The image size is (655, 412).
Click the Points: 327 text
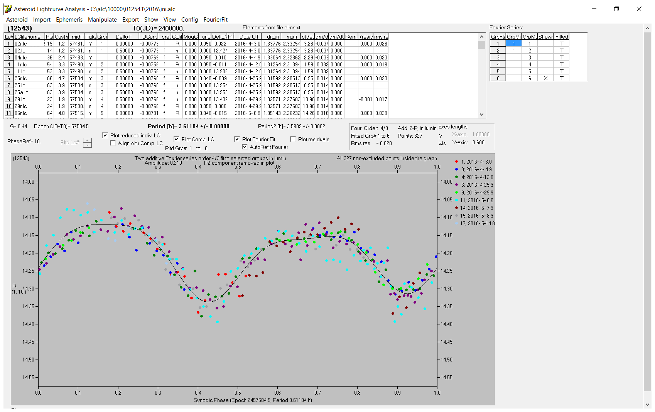(410, 136)
